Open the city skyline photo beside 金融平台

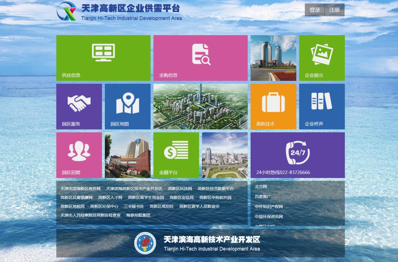[225, 155]
